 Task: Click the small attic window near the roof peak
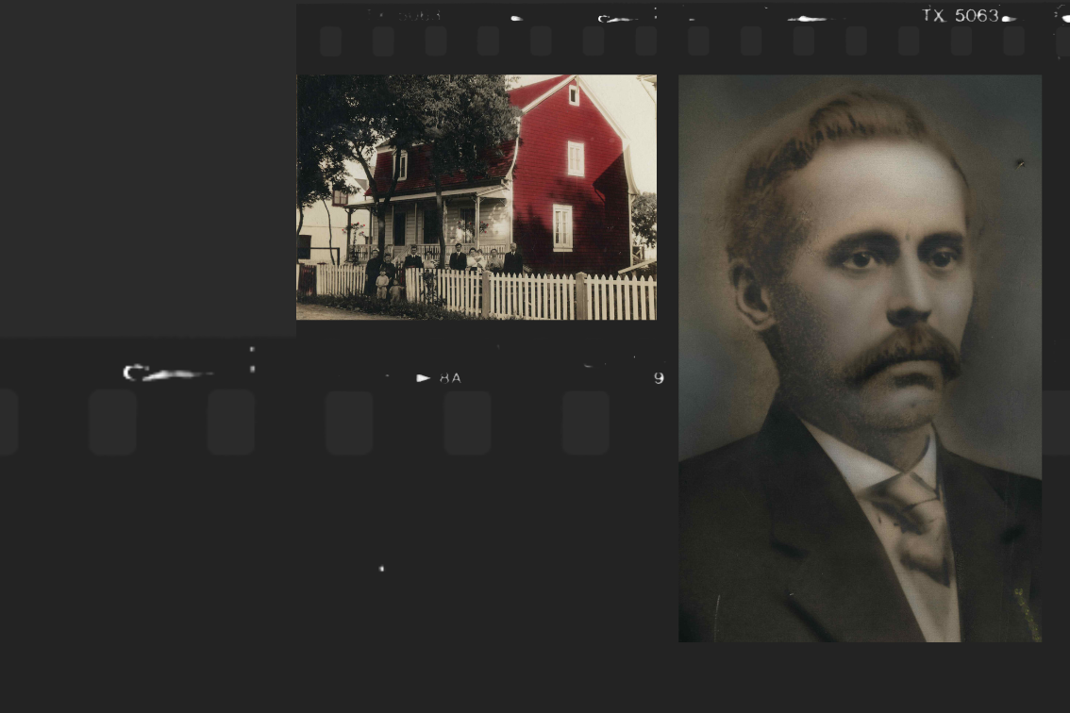[573, 94]
